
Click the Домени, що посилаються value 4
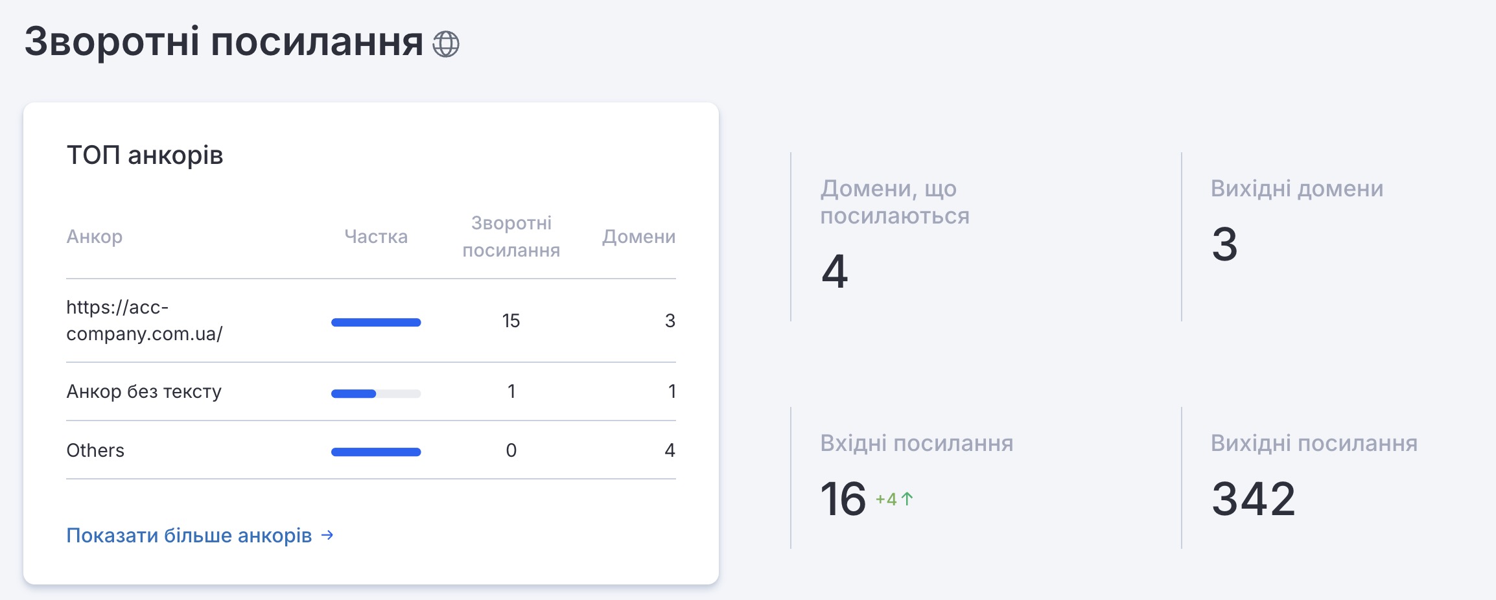coord(834,271)
